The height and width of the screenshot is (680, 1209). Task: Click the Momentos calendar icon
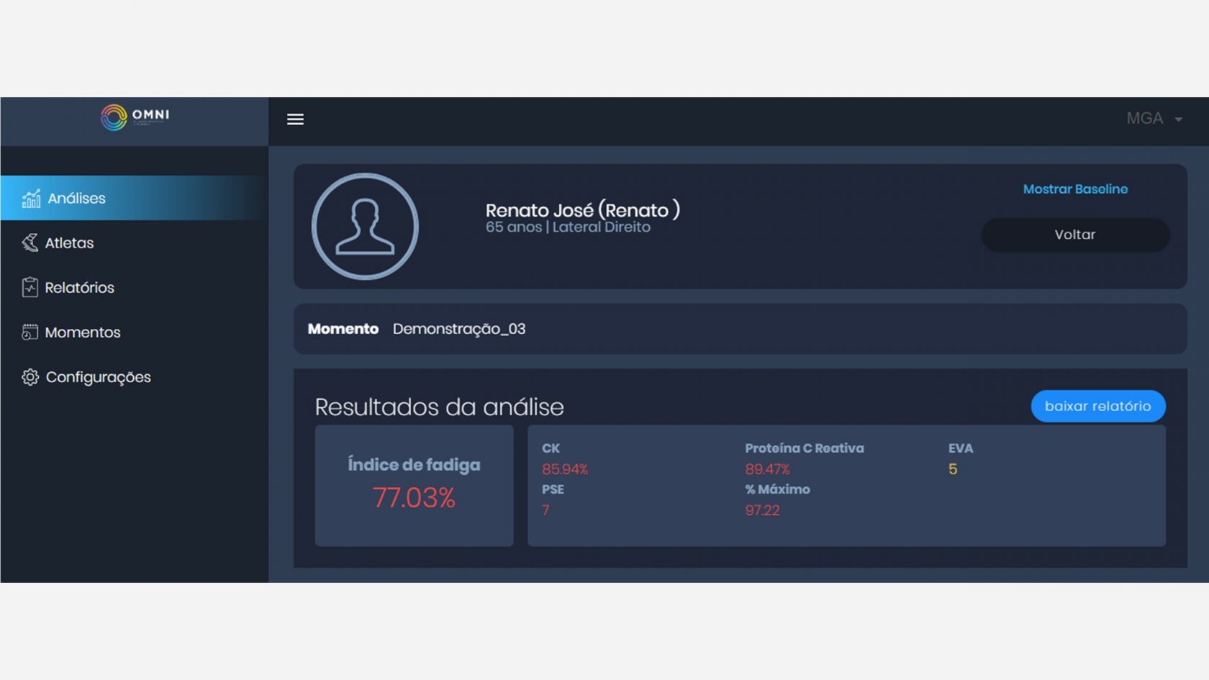point(30,332)
